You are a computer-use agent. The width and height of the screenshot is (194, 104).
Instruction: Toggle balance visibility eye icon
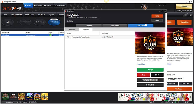191,11
